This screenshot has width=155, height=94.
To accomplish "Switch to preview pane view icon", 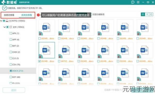I will pos(151,14).
